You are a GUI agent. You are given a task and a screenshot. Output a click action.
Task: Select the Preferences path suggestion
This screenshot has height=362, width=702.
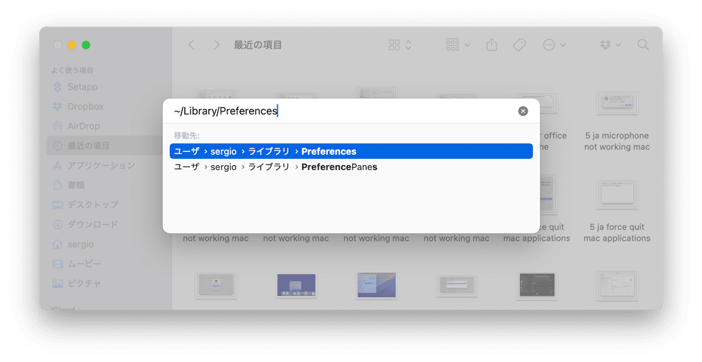[351, 151]
